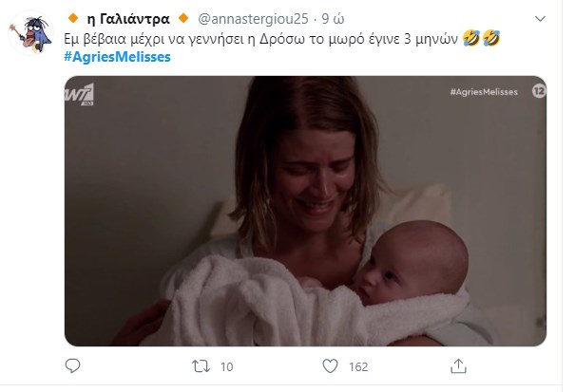Click the orange diamond after Γαλιάντρα
Image resolution: width=575 pixels, height=392 pixels.
click(x=184, y=18)
